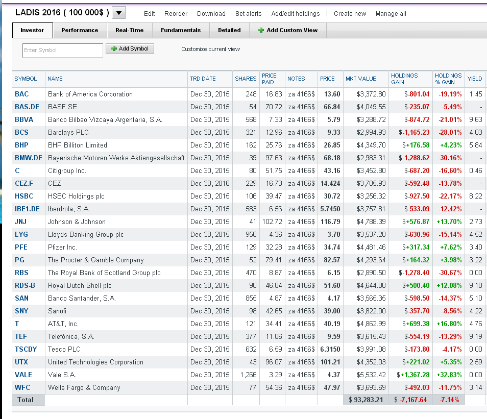Image resolution: width=487 pixels, height=419 pixels.
Task: Click Customize current view link
Action: [x=211, y=49]
